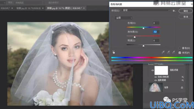This screenshot has width=194, height=109.
Task: Close the 背景.jpg document tab
Action: 43,8
